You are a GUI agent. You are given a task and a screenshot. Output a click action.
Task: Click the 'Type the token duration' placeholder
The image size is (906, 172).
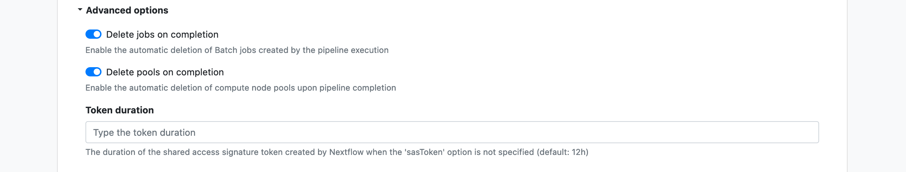(144, 133)
